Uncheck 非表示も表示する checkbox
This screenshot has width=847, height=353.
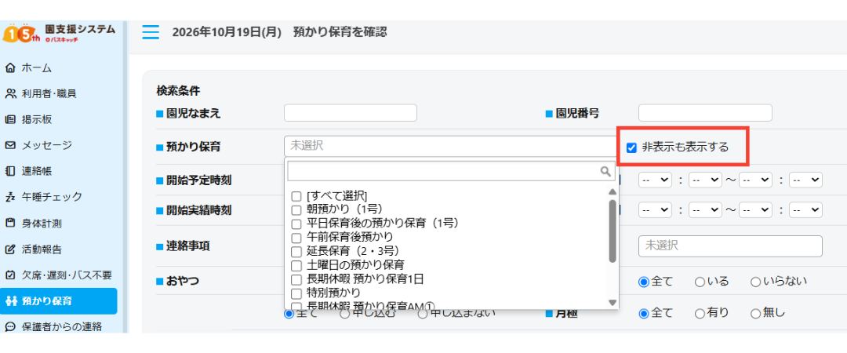[x=631, y=147]
